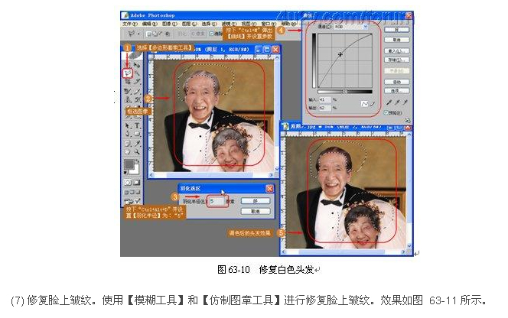This screenshot has width=508, height=318.
Task: Select the Clone Stamp tool
Action: click(127, 99)
